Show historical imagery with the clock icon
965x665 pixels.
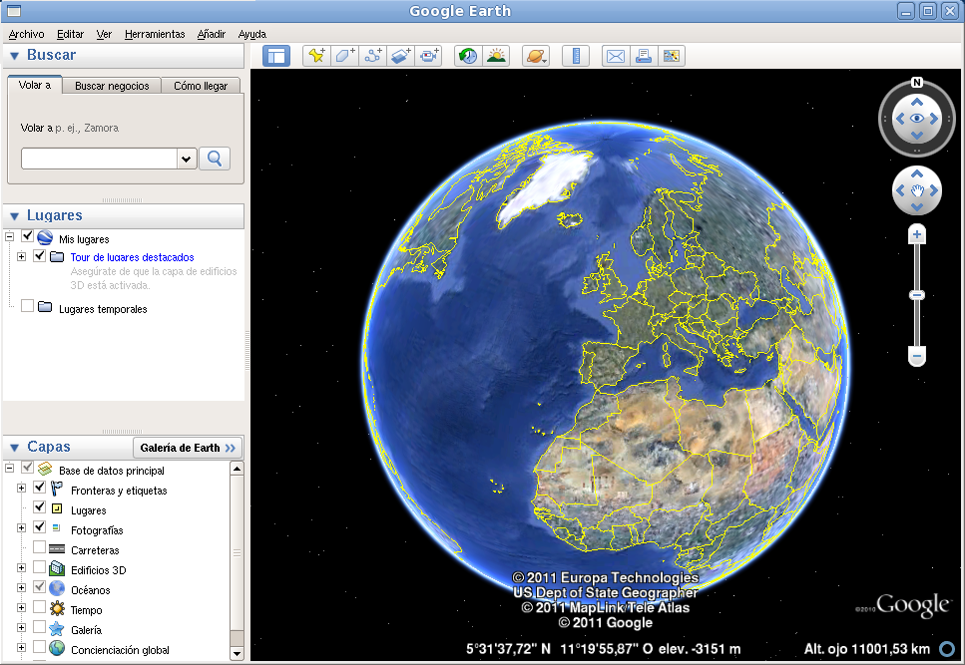point(466,55)
